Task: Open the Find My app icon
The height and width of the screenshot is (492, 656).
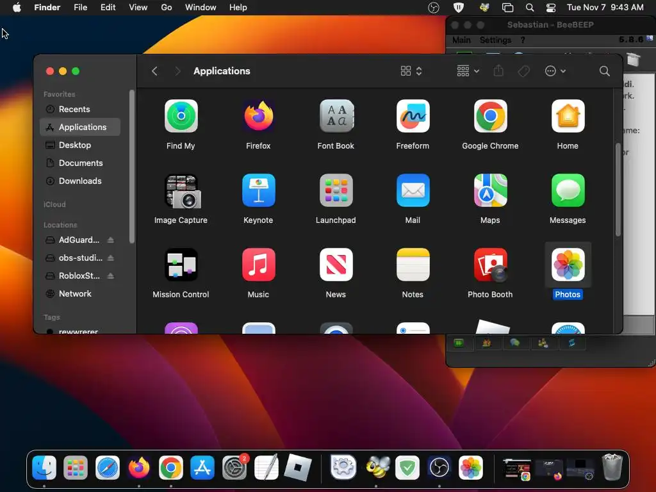Action: click(181, 117)
